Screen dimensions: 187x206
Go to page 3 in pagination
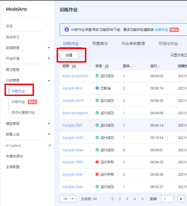pos(127,199)
